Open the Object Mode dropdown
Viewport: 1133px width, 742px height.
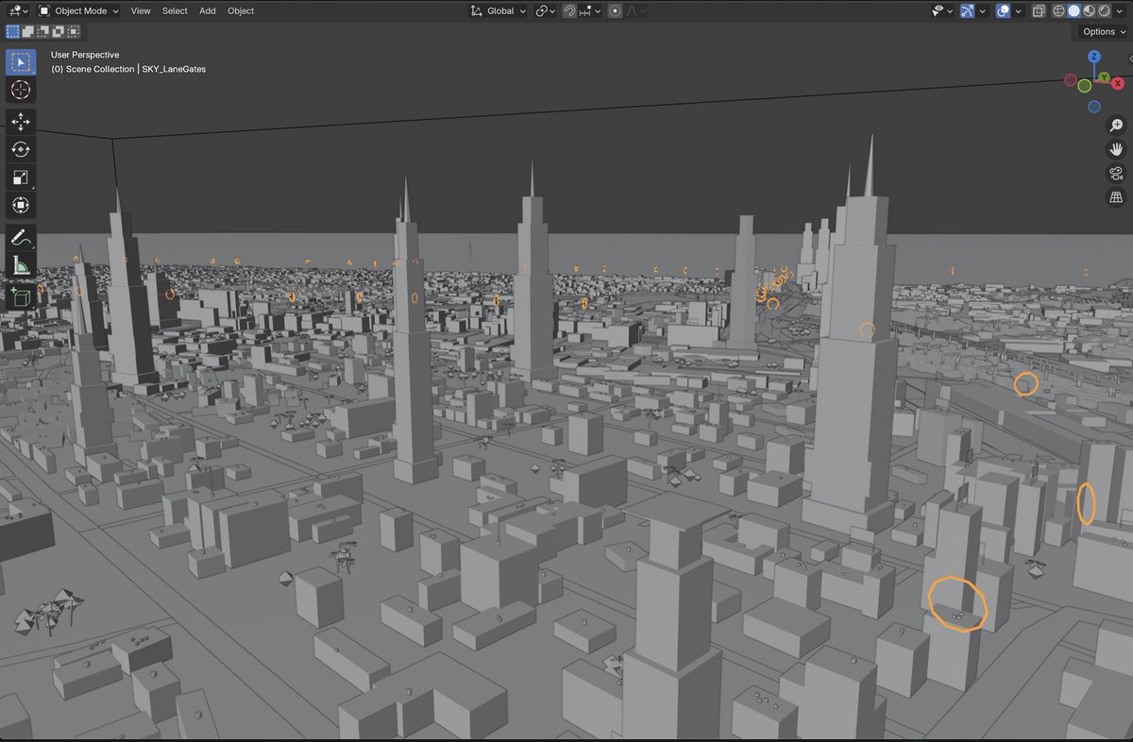click(x=78, y=10)
